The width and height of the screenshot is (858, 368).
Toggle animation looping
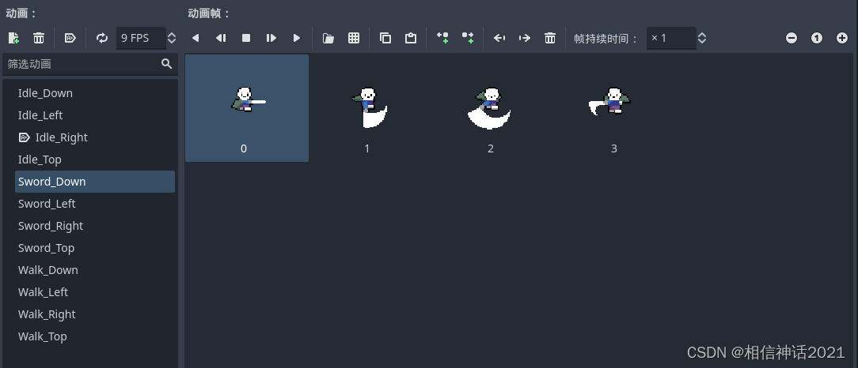click(x=102, y=38)
